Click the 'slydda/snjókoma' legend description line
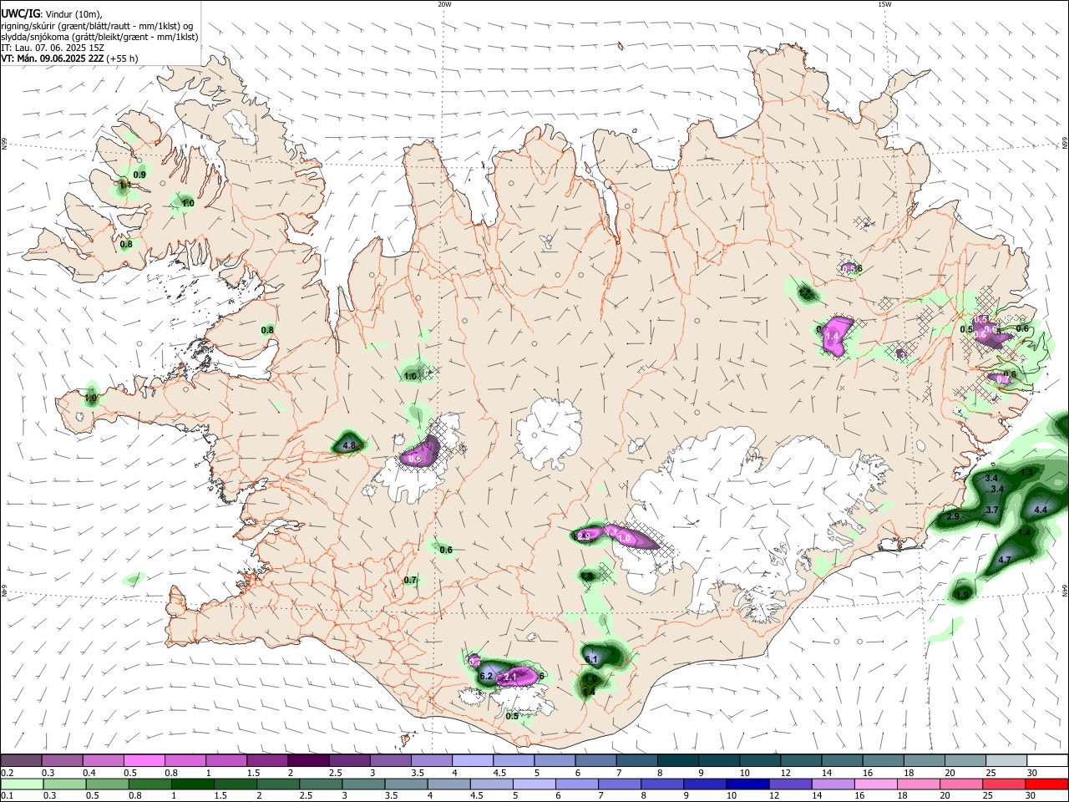The height and width of the screenshot is (802, 1069). point(99,37)
